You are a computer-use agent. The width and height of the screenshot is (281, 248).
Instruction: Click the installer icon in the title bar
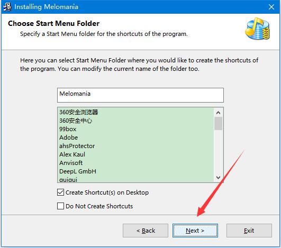point(7,7)
